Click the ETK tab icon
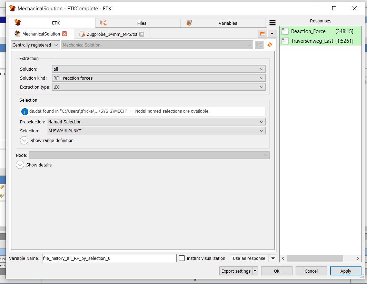 point(18,23)
